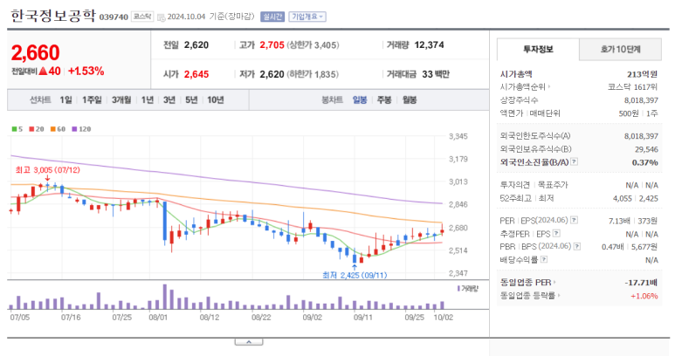The image size is (675, 356).
Task: Click the 시가총액 value 213억원
Action: (x=643, y=74)
